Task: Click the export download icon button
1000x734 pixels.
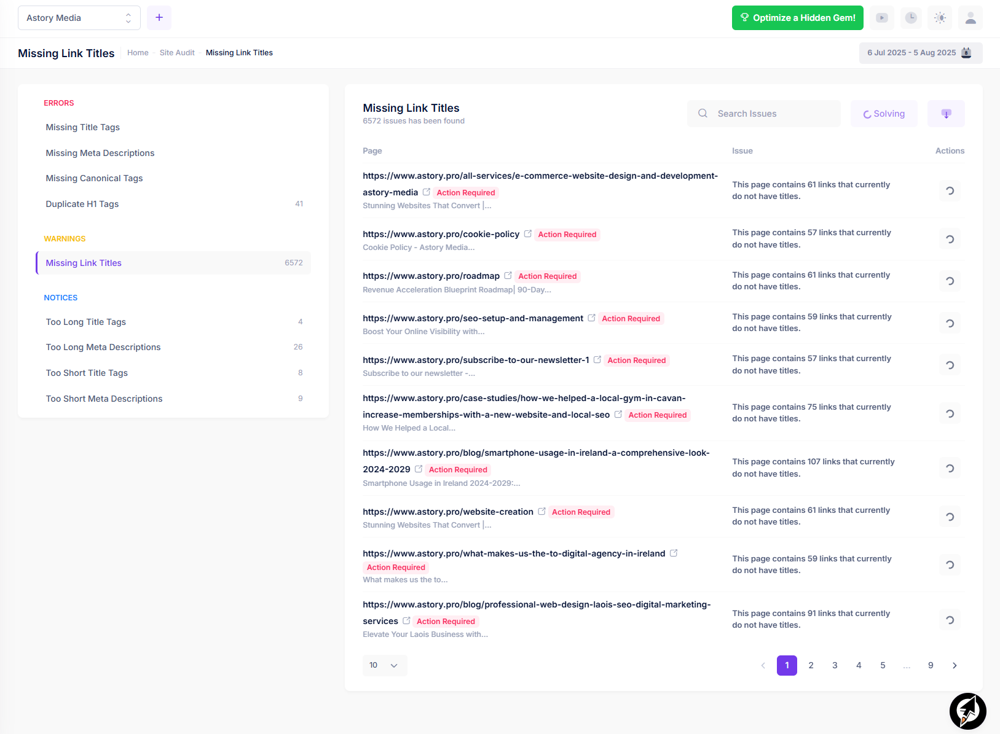Action: pyautogui.click(x=946, y=114)
